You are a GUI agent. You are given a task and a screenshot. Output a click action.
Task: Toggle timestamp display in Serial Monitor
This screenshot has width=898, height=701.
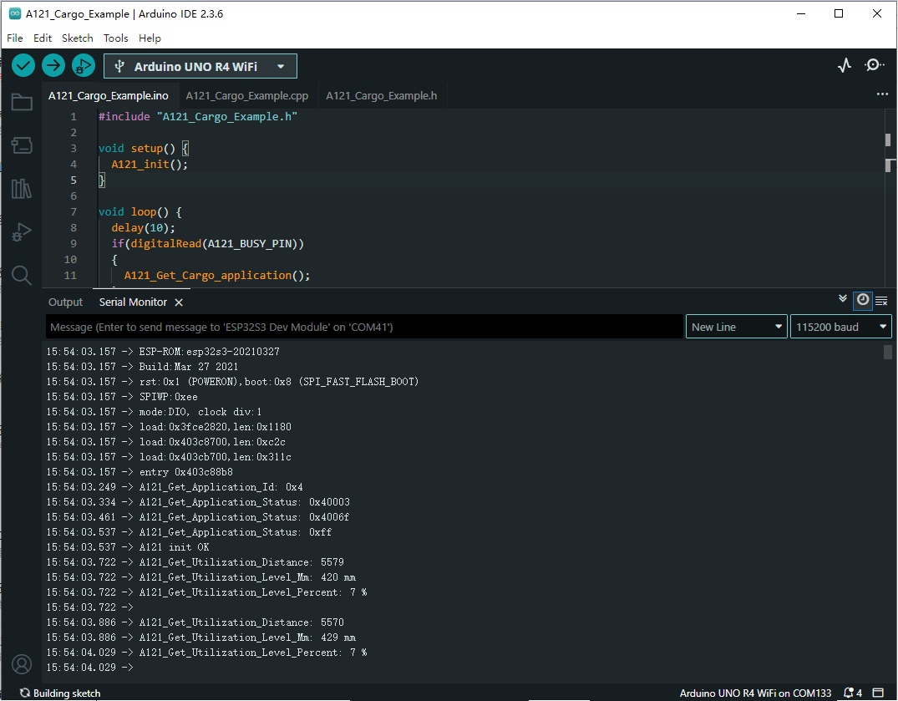click(862, 299)
